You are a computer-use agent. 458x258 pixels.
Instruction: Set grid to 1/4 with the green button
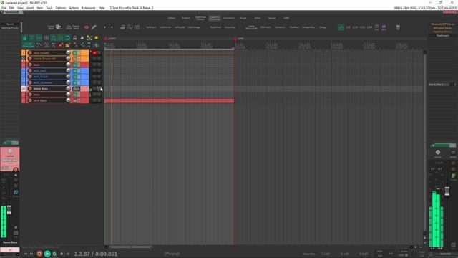pyautogui.click(x=341, y=27)
